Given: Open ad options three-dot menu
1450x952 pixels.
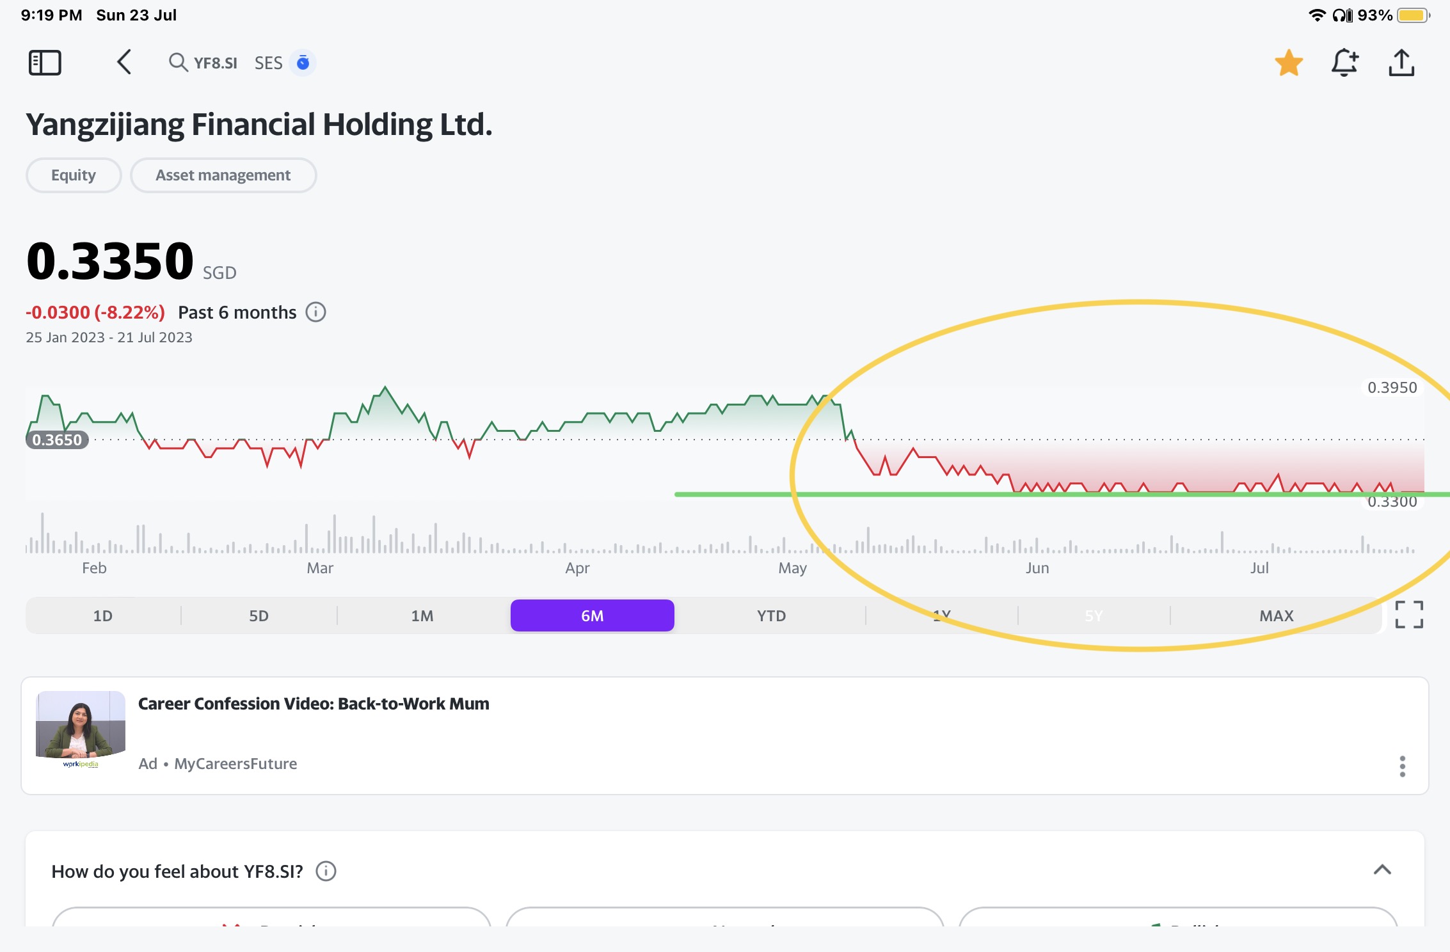Looking at the screenshot, I should click(1402, 766).
